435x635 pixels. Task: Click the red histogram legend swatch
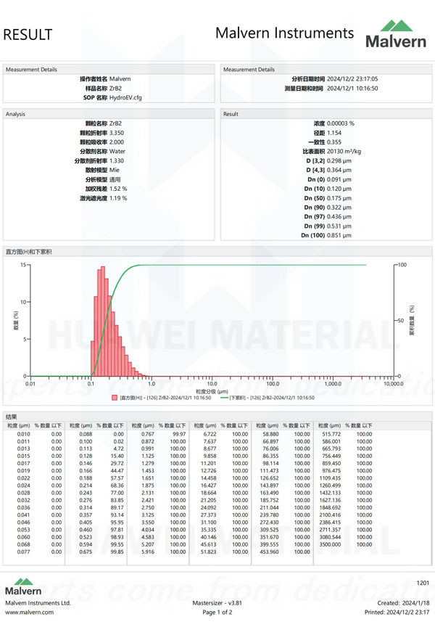click(115, 398)
